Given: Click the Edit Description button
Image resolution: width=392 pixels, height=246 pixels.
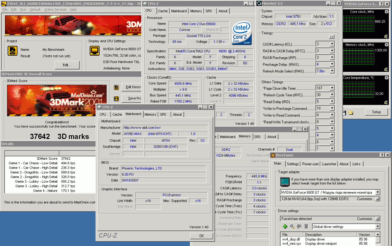Looking at the screenshot, I should click(x=132, y=87).
